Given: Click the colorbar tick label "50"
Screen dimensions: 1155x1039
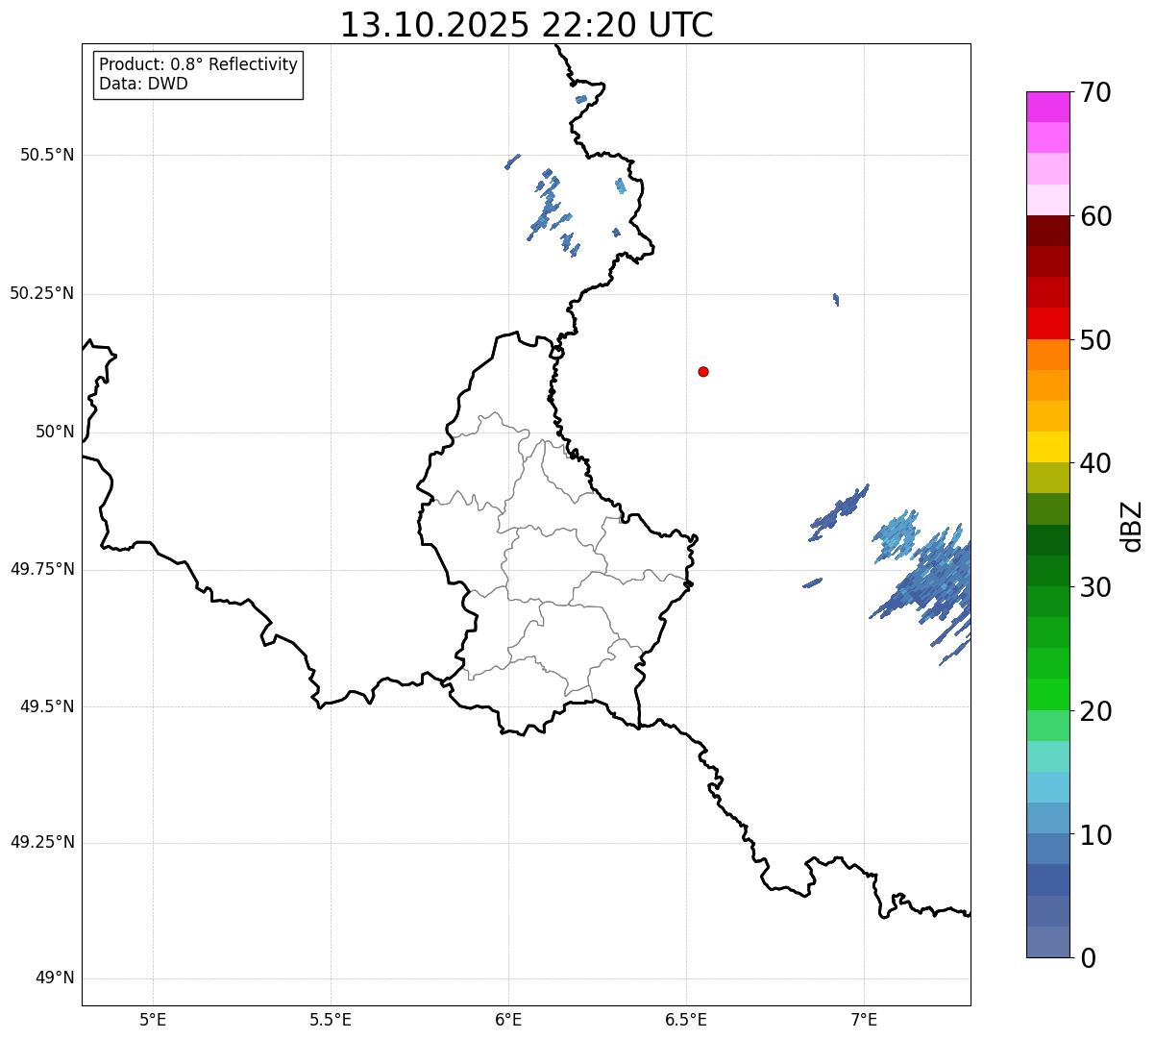Looking at the screenshot, I should coord(1095,340).
